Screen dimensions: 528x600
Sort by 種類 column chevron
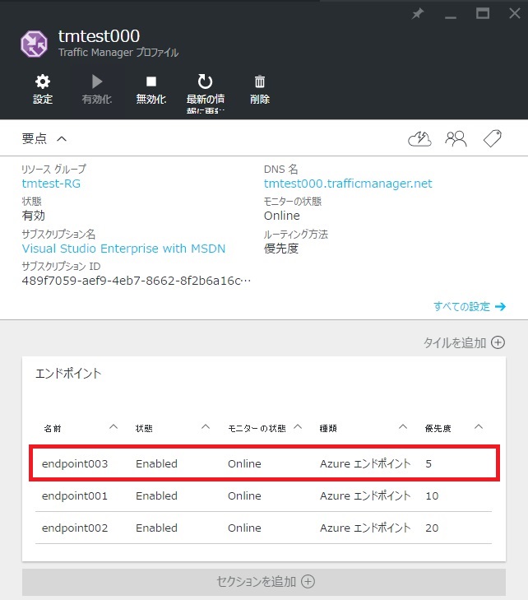[403, 426]
